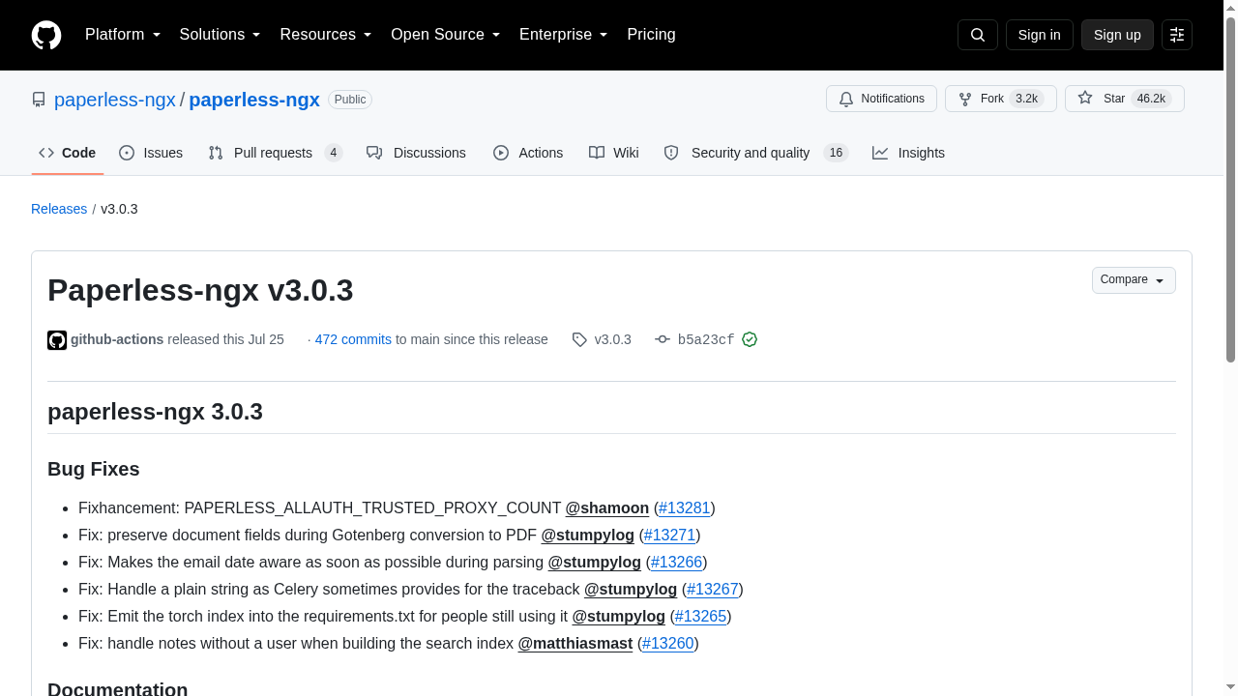
Task: Switch to the Issues tab
Action: pyautogui.click(x=151, y=153)
